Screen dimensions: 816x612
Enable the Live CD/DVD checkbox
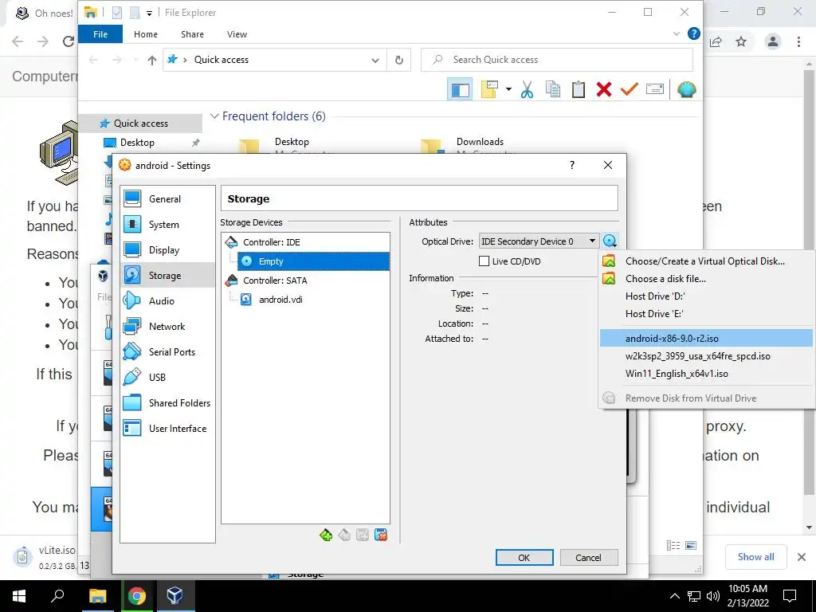pos(484,261)
